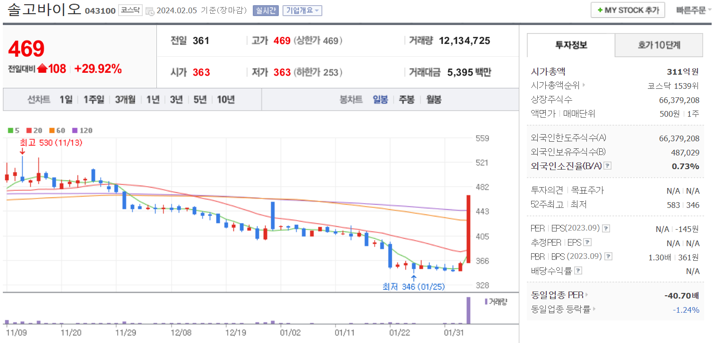Viewport: 714px width, 343px height.
Task: Click the red up-arrow icon beside 108
Action: click(x=42, y=69)
